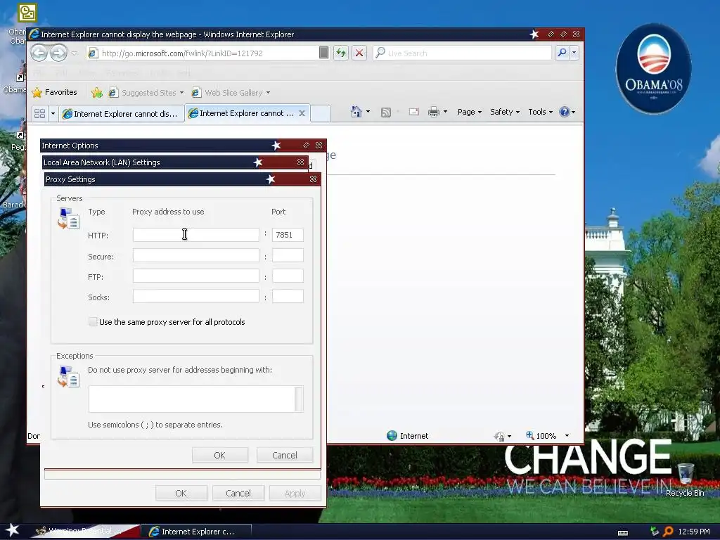The image size is (720, 540).
Task: Click the Internet security zone globe icon
Action: [392, 436]
